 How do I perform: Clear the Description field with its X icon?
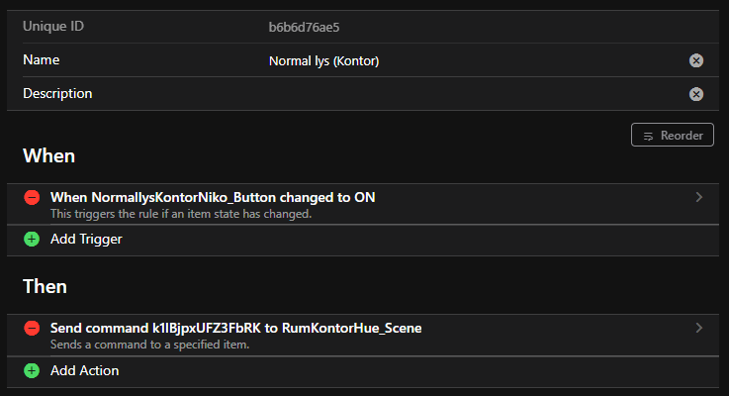696,94
